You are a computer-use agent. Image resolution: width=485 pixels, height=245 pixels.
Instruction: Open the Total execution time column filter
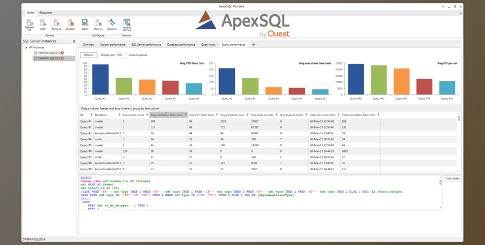tap(378, 115)
